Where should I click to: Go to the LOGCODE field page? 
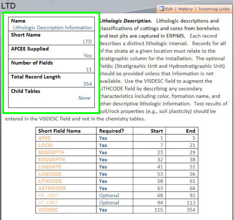(50, 174)
